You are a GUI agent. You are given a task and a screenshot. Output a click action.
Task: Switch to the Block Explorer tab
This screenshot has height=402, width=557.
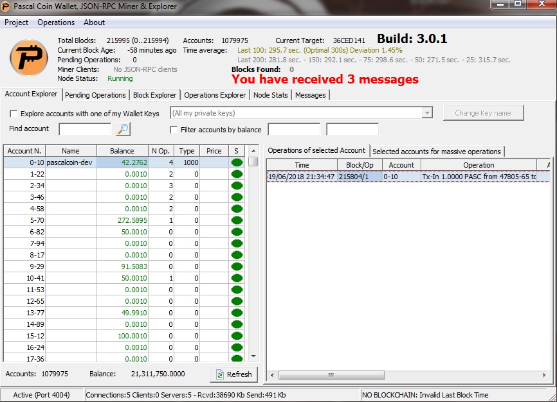tap(154, 95)
